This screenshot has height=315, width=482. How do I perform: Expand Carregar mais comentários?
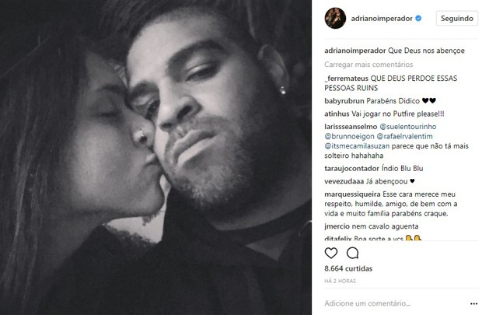click(x=368, y=65)
